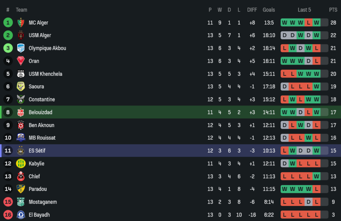Click MC Alger's red L form box
This screenshot has width=341, height=221.
pyautogui.click(x=309, y=23)
